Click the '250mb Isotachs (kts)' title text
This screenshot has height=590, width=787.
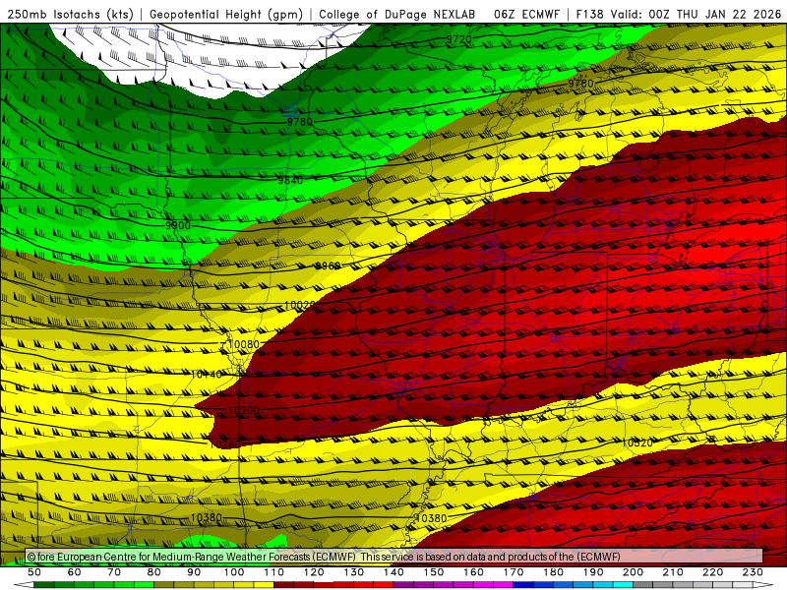(x=70, y=14)
